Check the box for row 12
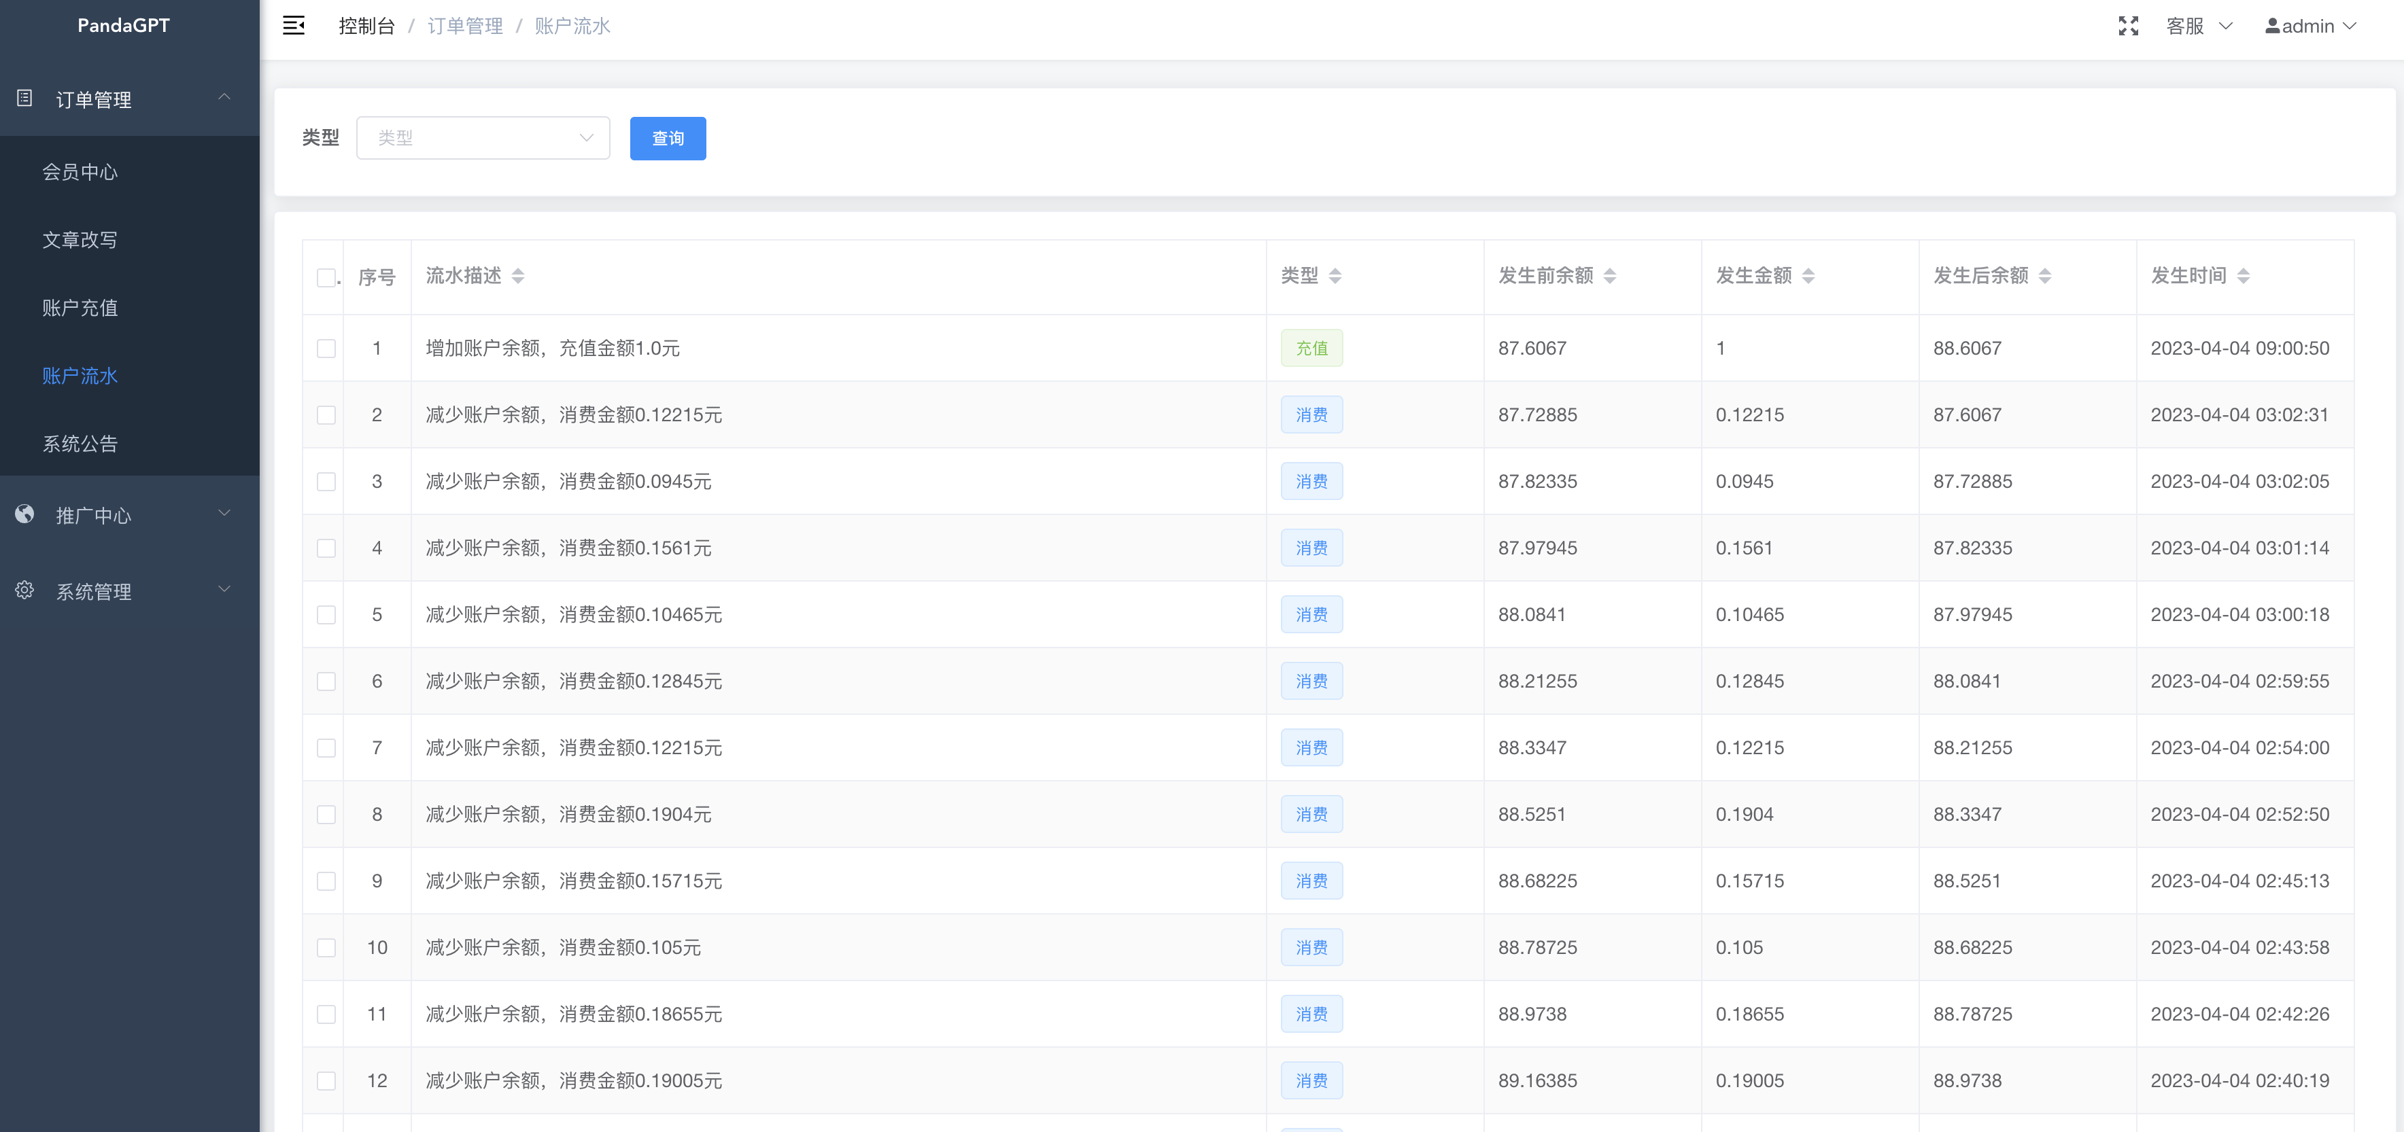This screenshot has height=1132, width=2404. (x=326, y=1082)
